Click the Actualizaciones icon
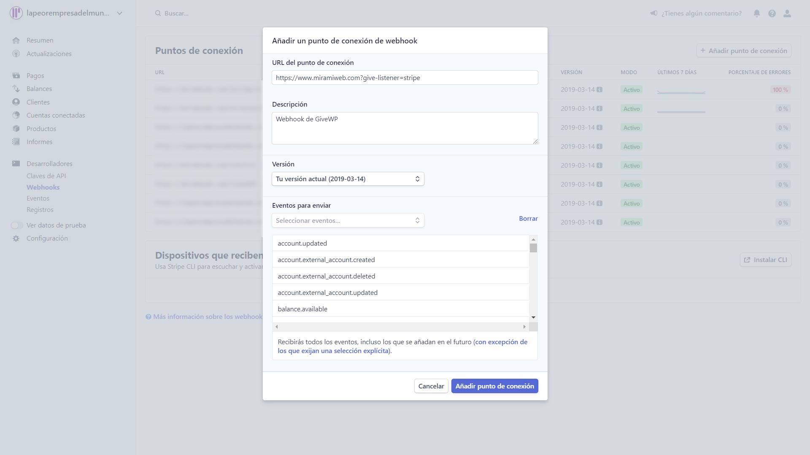 (x=16, y=54)
